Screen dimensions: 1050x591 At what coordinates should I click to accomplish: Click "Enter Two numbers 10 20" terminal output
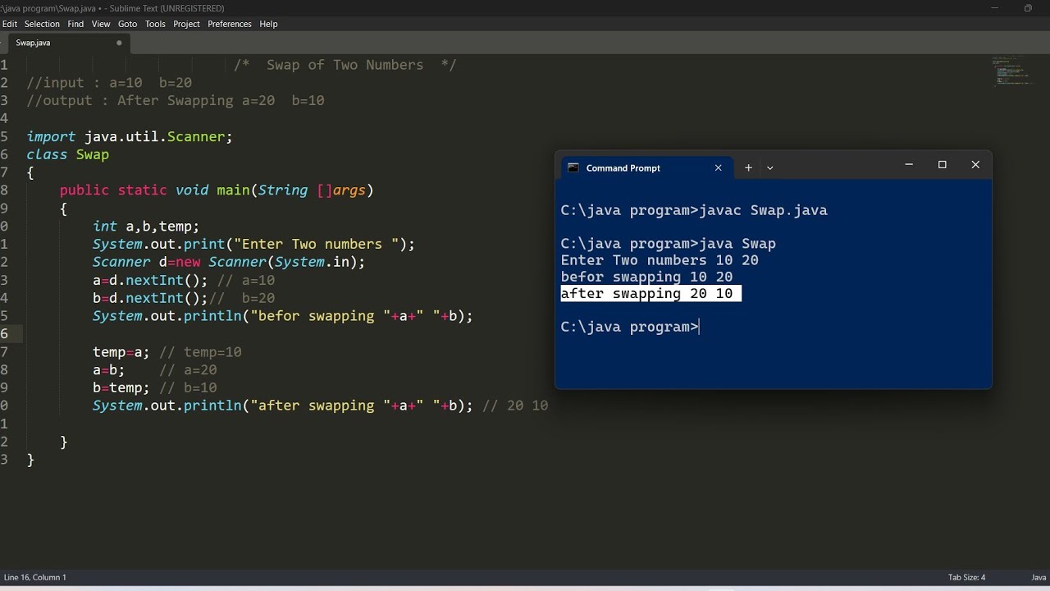(x=660, y=260)
